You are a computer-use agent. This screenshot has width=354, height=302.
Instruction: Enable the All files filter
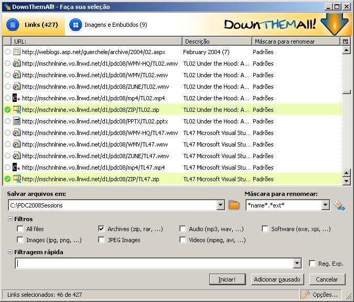pyautogui.click(x=20, y=229)
